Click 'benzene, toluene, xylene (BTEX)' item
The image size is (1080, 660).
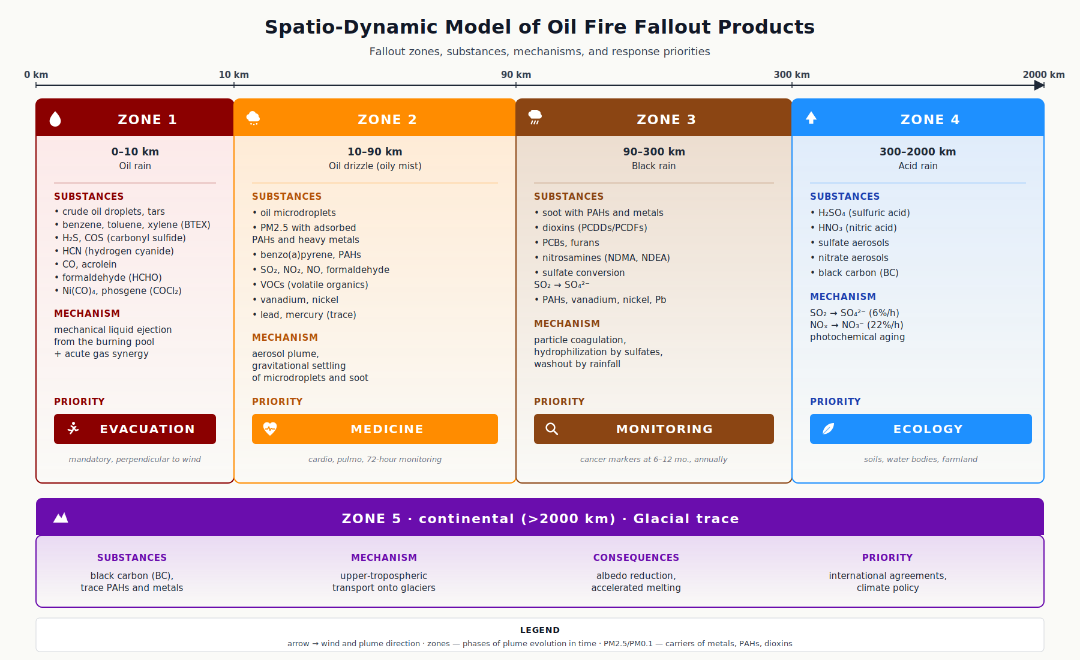(x=136, y=224)
